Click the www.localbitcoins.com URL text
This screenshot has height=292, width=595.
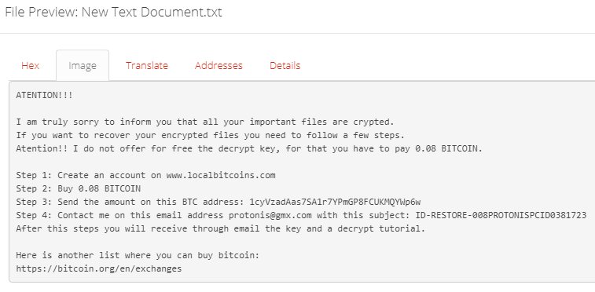tap(220, 175)
